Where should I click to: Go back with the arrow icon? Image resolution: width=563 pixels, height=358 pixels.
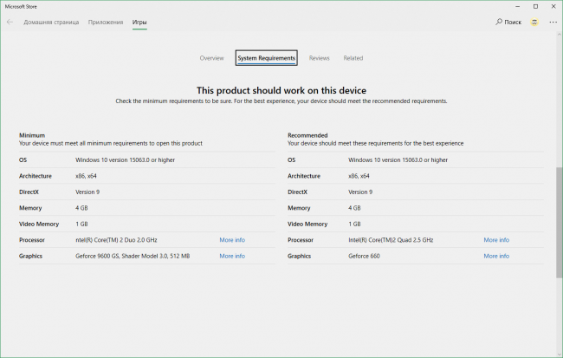point(10,22)
